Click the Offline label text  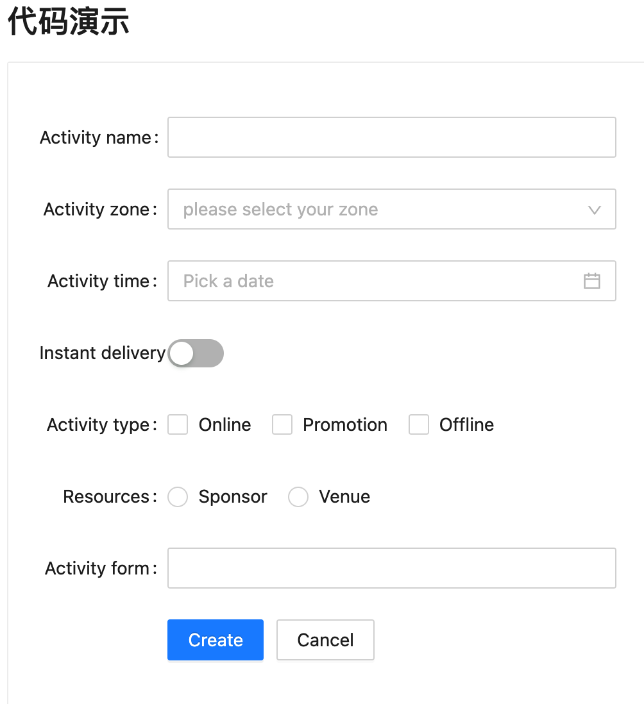466,424
